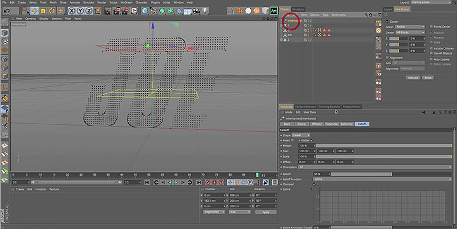Click the white gear toolbar icon
The height and width of the screenshot is (229, 457).
pos(248,11)
